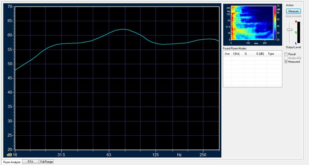Click the progress bar under Measure

coord(294,16)
